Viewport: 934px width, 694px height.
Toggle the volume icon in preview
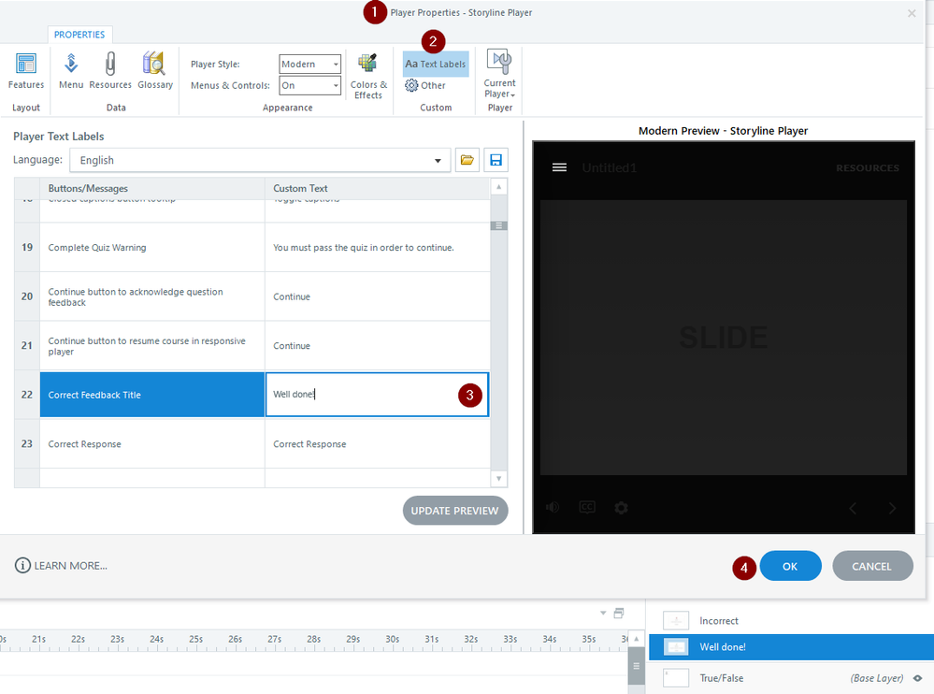tap(553, 507)
